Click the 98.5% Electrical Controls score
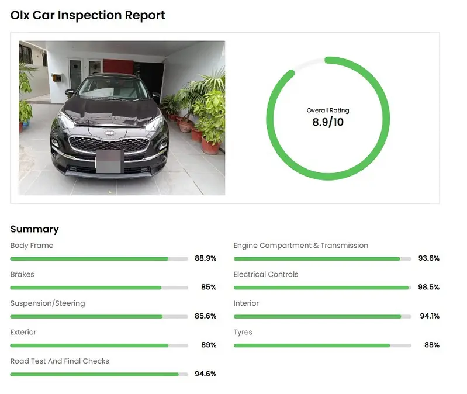The height and width of the screenshot is (394, 467). [x=428, y=288]
